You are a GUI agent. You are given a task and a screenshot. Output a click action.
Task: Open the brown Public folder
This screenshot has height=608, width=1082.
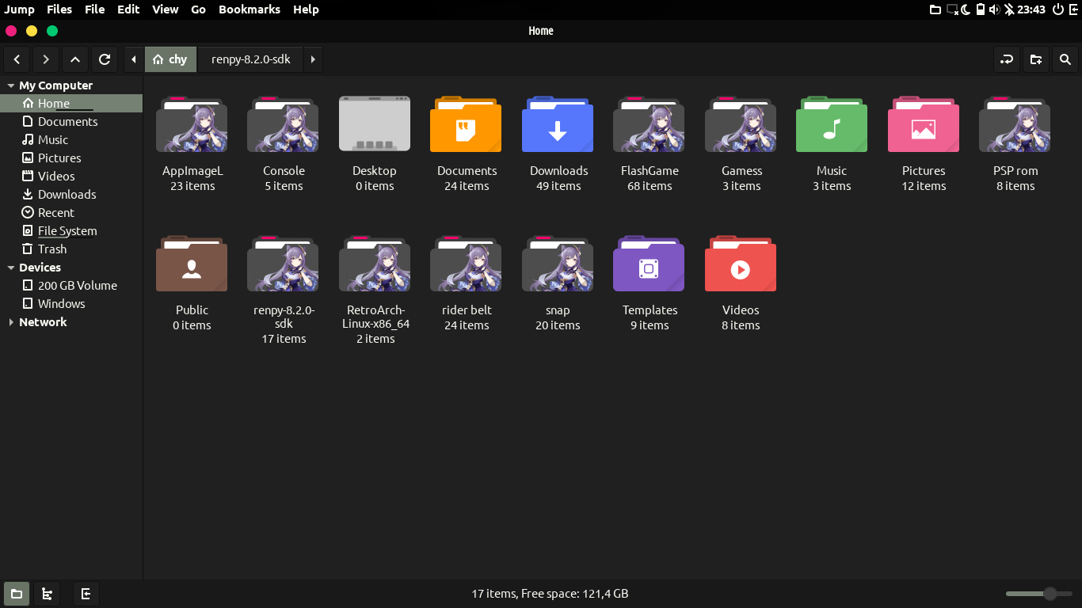pos(192,264)
